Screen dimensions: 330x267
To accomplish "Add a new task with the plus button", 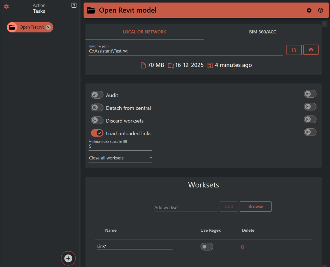I will pyautogui.click(x=68, y=258).
